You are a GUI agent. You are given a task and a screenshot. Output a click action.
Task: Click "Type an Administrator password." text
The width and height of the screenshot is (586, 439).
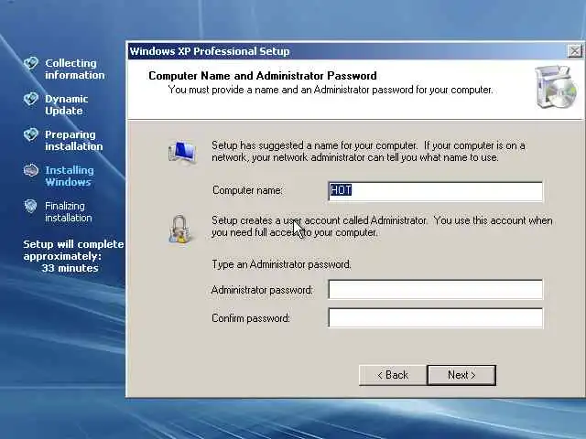(x=281, y=264)
